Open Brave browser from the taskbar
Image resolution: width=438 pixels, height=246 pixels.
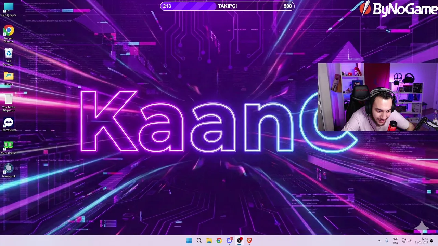pyautogui.click(x=249, y=241)
